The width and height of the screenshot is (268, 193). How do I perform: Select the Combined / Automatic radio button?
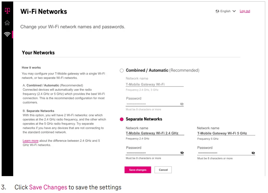121,70
